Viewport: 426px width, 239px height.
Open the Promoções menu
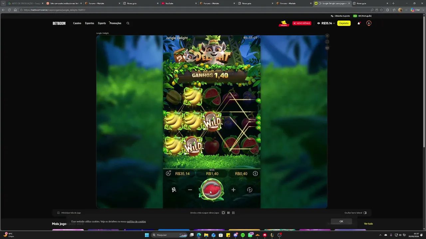click(x=115, y=23)
